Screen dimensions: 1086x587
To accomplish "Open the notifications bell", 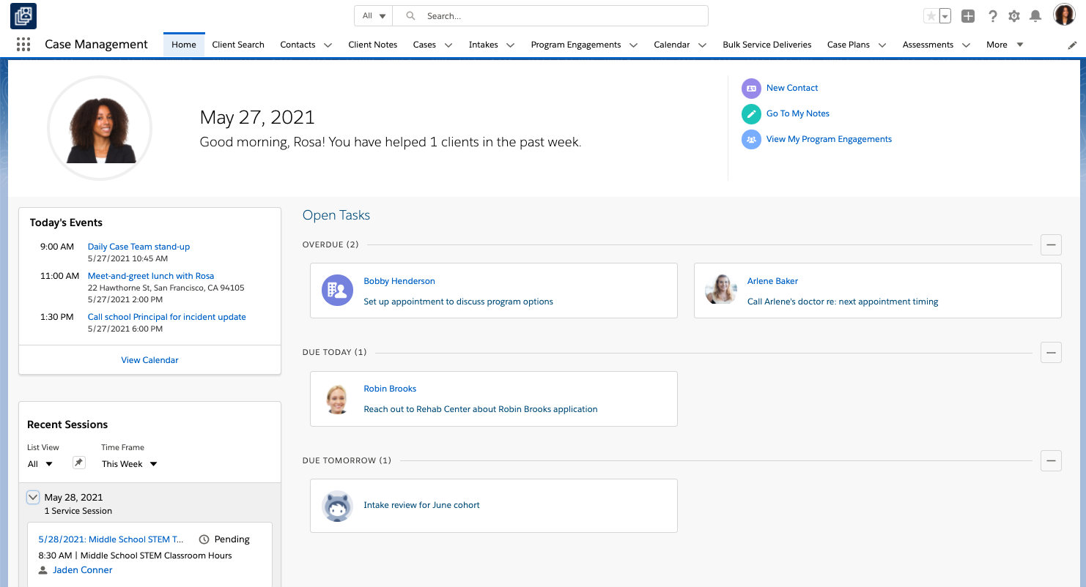I will [1035, 16].
